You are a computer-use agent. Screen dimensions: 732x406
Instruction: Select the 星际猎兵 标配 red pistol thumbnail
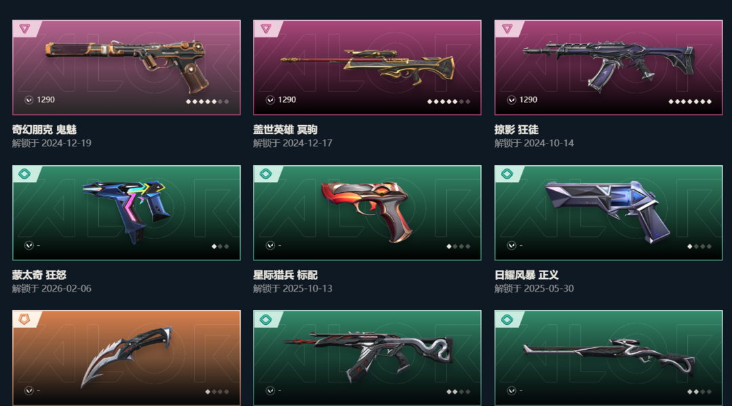pyautogui.click(x=367, y=210)
